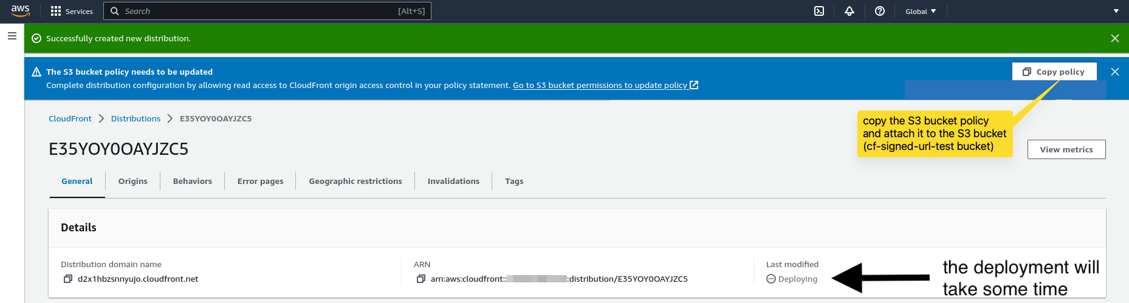Open the AWS home logo
Screen dimensions: 1129x303
point(20,11)
